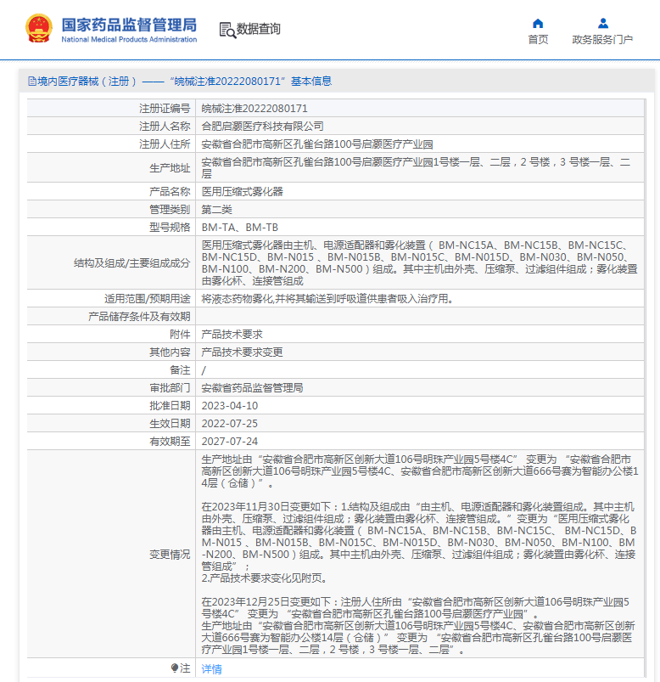Select registrant name 合肥启灏医疗科技有限公司
The height and width of the screenshot is (682, 660).
[x=262, y=127]
